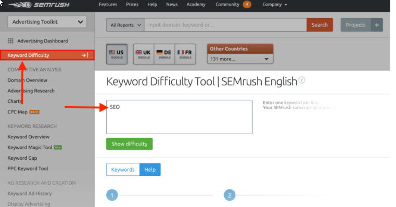Click the Keyword Difficulty Tool page title
The height and width of the screenshot is (207, 396).
pyautogui.click(x=202, y=82)
